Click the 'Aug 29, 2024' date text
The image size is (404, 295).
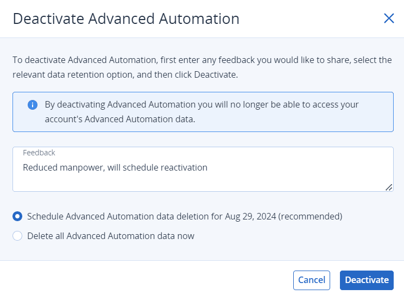pyautogui.click(x=251, y=216)
